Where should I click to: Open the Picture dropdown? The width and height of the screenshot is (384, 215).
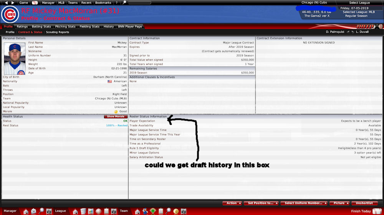[x=340, y=203]
